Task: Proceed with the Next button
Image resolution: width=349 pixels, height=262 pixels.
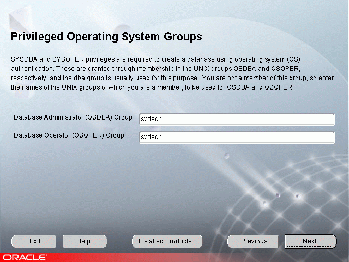Action: pyautogui.click(x=310, y=241)
